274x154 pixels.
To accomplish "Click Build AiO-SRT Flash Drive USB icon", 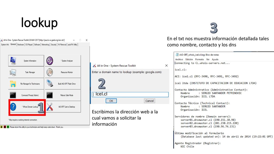I will [50, 83].
